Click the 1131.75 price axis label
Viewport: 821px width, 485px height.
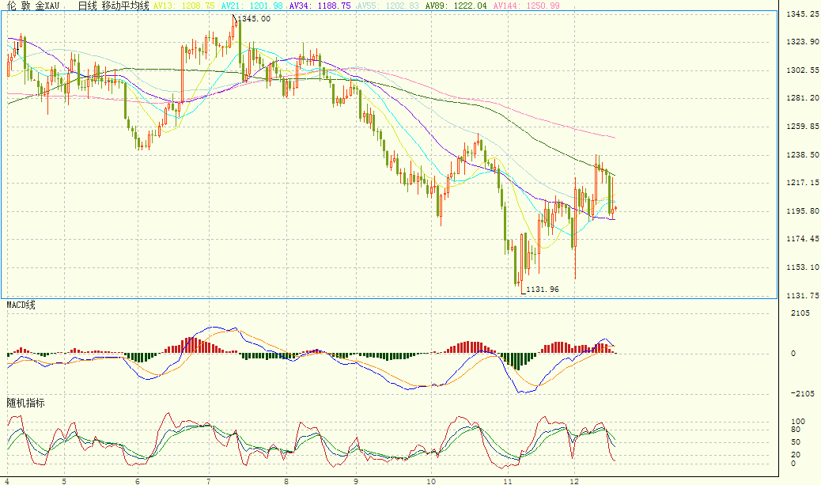coord(803,296)
